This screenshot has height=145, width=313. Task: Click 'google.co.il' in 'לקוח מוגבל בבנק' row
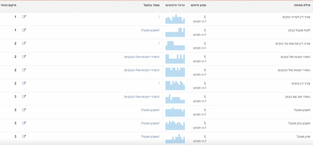(199, 35)
